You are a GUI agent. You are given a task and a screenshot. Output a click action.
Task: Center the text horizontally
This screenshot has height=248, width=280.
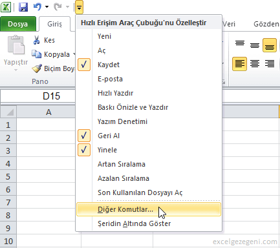point(255,64)
